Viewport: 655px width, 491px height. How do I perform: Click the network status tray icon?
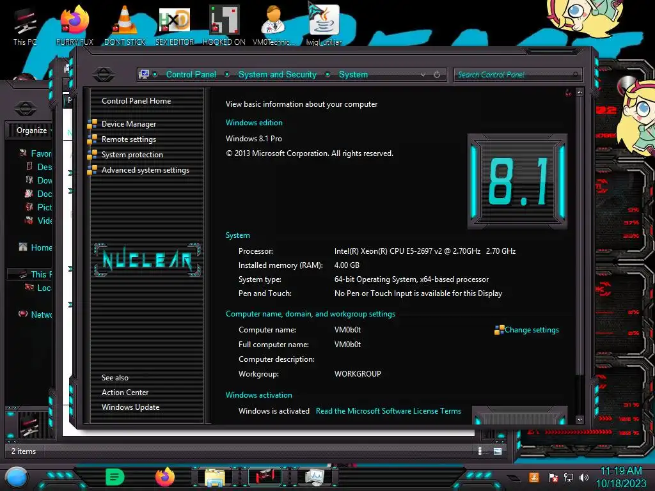[x=568, y=477]
